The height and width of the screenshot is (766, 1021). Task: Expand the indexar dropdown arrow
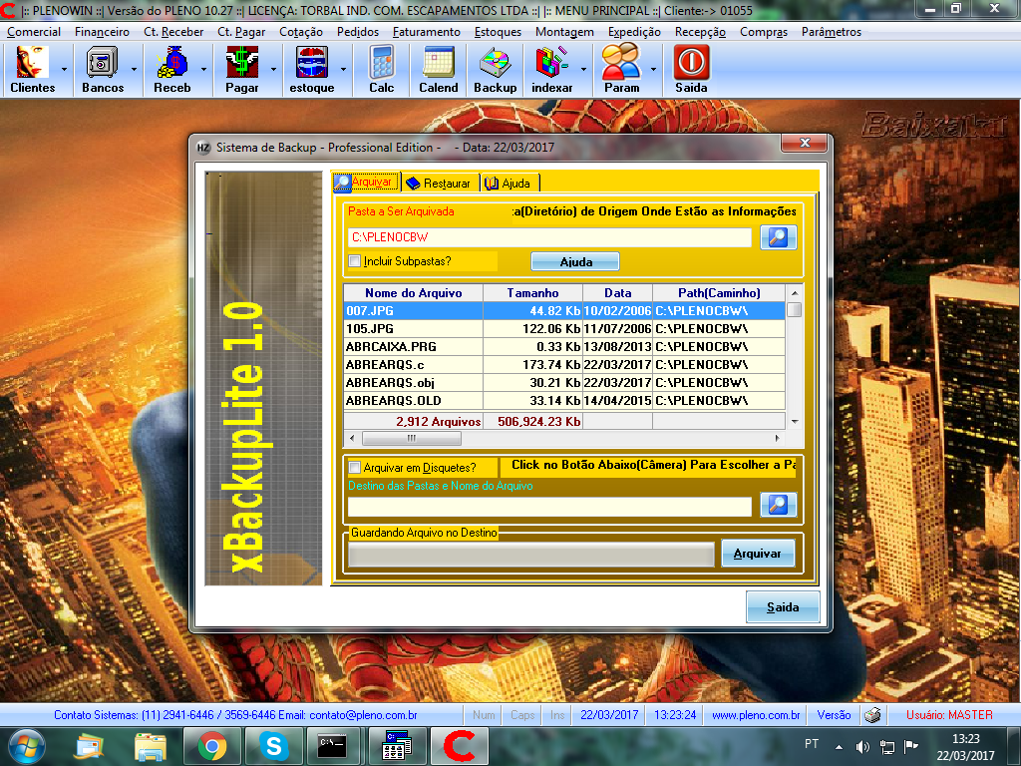[583, 69]
